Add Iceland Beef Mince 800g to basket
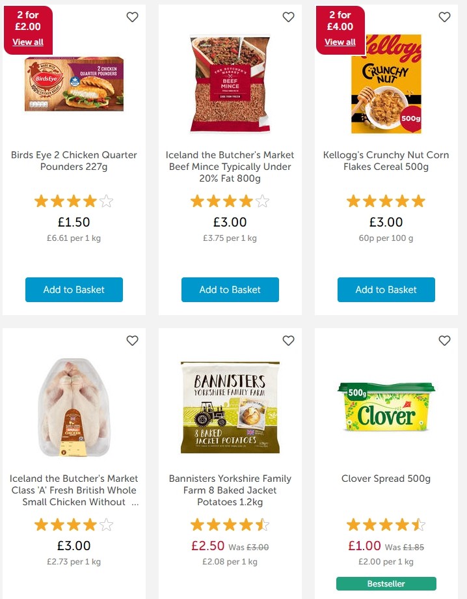The image size is (467, 599). tap(230, 290)
